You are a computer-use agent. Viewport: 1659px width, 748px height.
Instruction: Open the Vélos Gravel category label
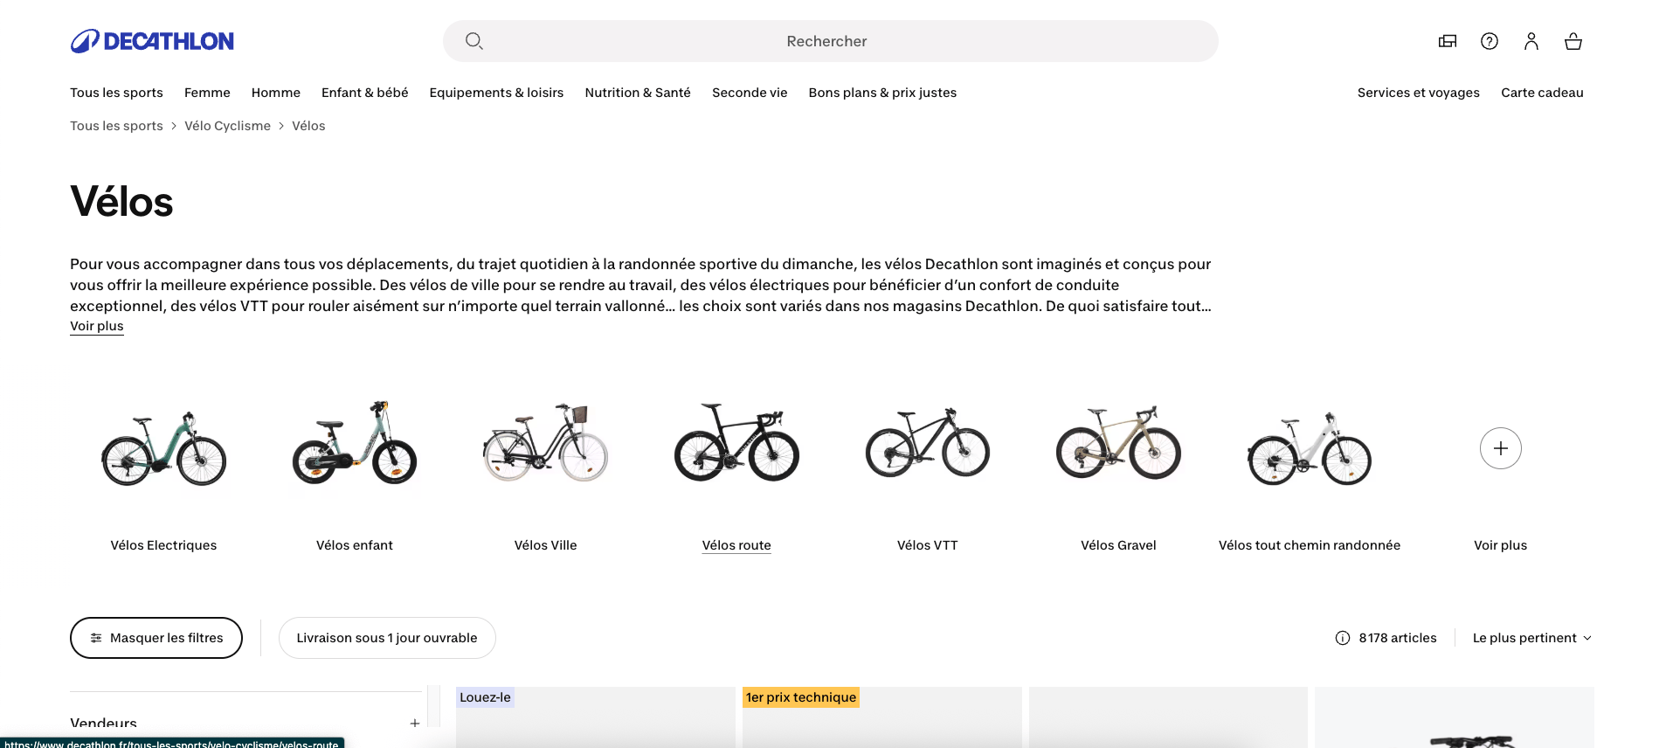(x=1118, y=545)
